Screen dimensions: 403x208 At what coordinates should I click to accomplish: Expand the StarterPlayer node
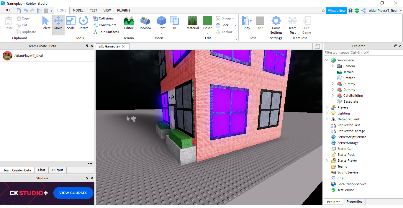pos(327,160)
